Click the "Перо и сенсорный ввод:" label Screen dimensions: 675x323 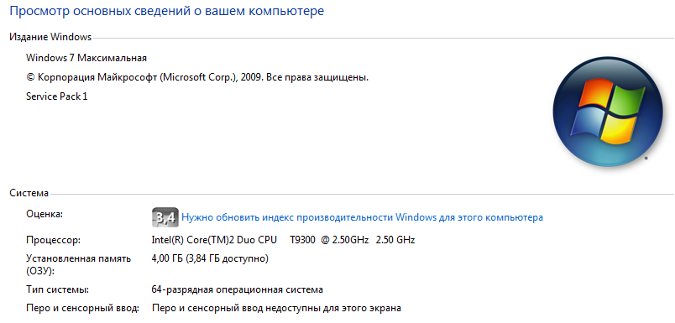[x=82, y=309]
